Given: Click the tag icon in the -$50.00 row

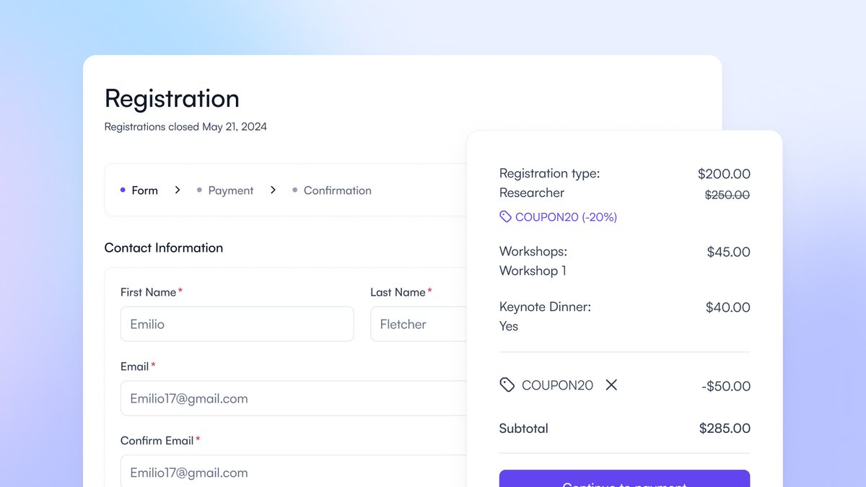Looking at the screenshot, I should (x=507, y=385).
